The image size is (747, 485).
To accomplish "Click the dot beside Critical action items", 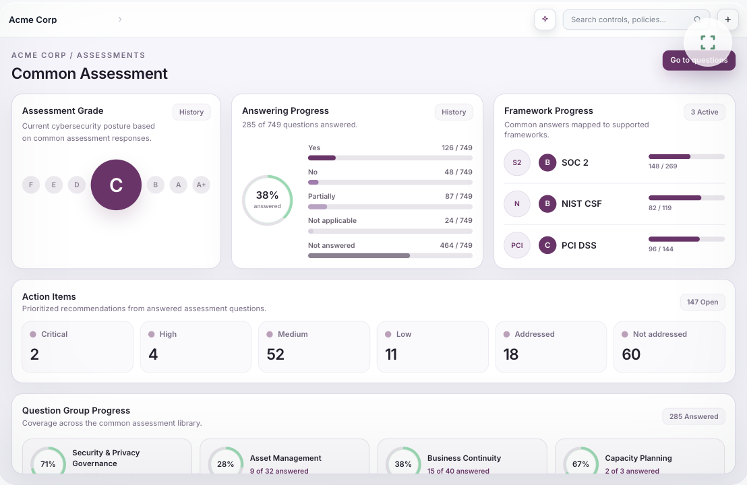I will click(x=33, y=334).
